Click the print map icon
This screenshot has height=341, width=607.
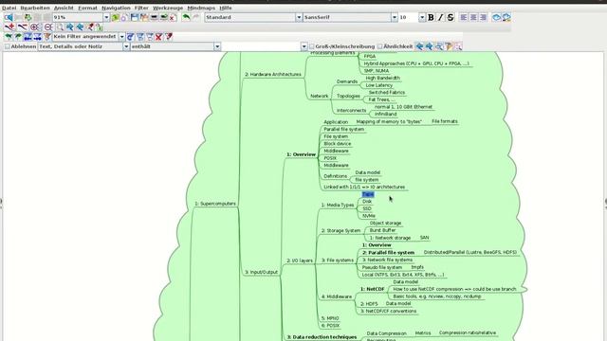[154, 17]
